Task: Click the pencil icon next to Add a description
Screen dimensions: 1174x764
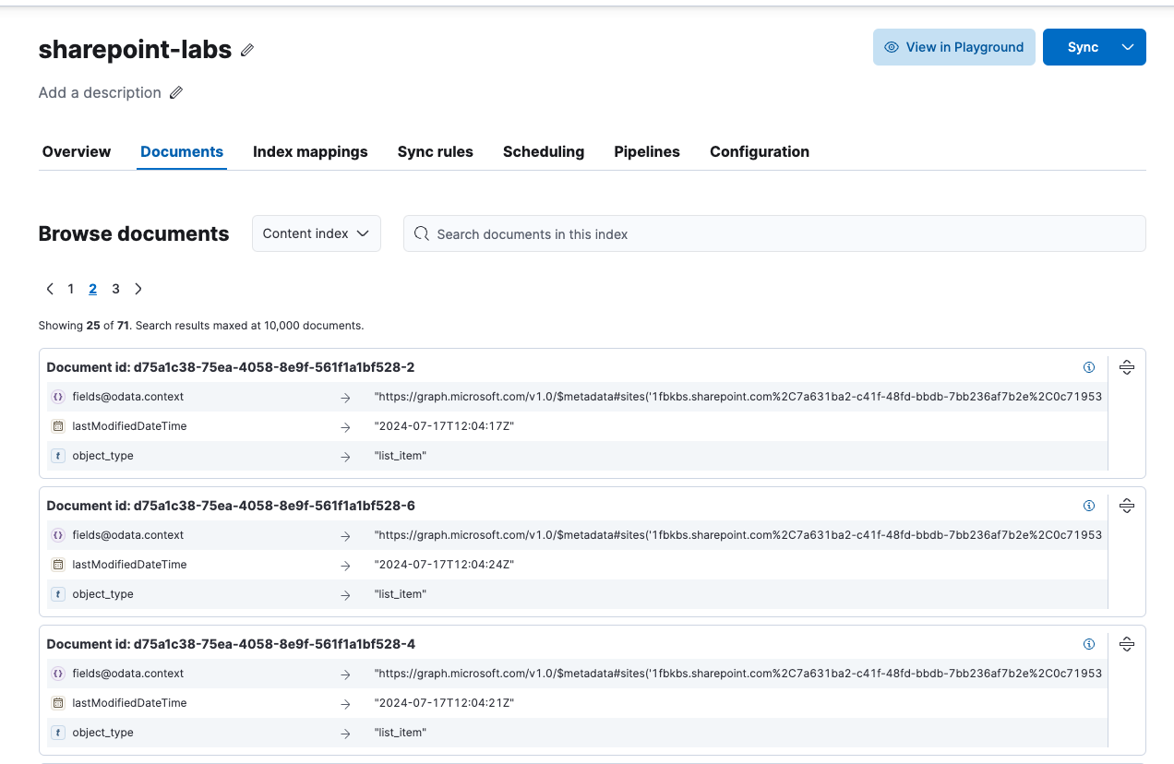Action: coord(176,92)
